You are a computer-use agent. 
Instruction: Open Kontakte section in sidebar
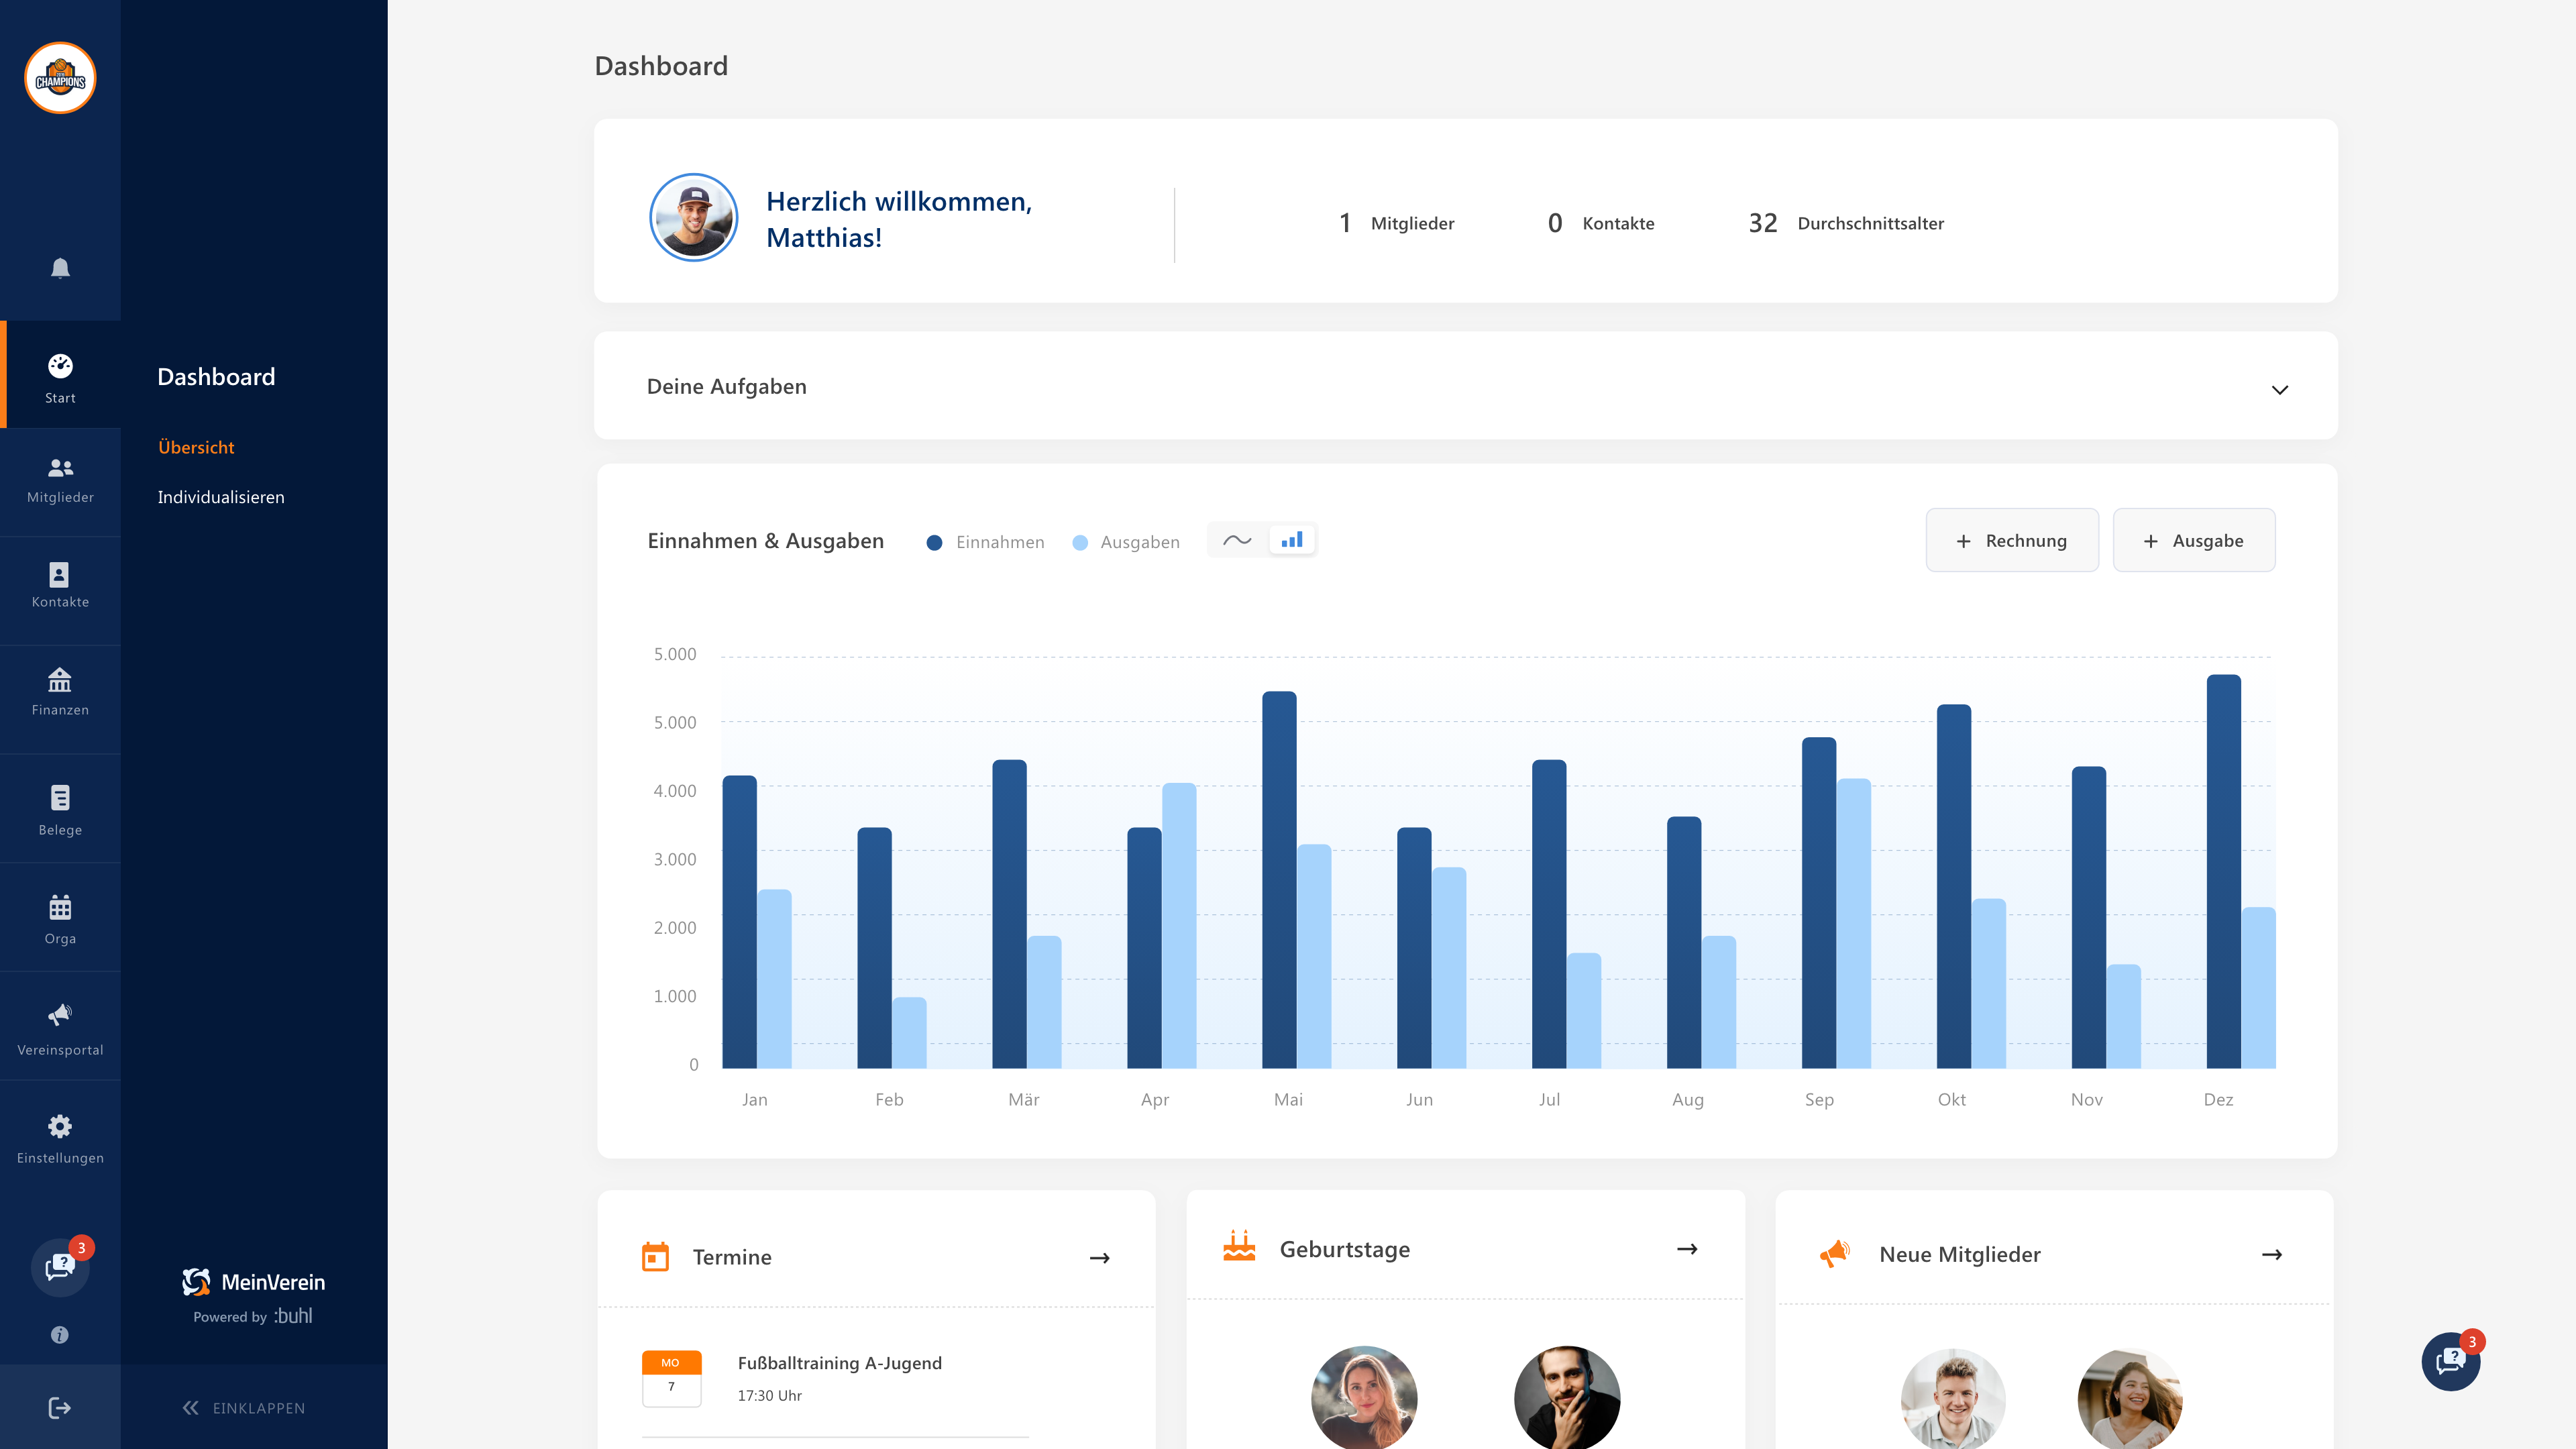click(x=60, y=586)
